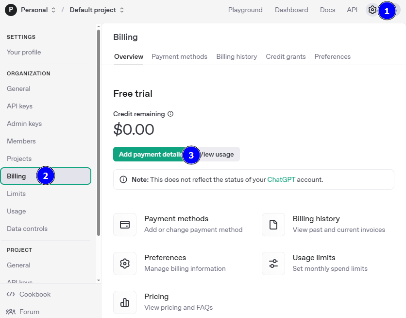Open API in the top navigation
406x318 pixels.
(352, 10)
